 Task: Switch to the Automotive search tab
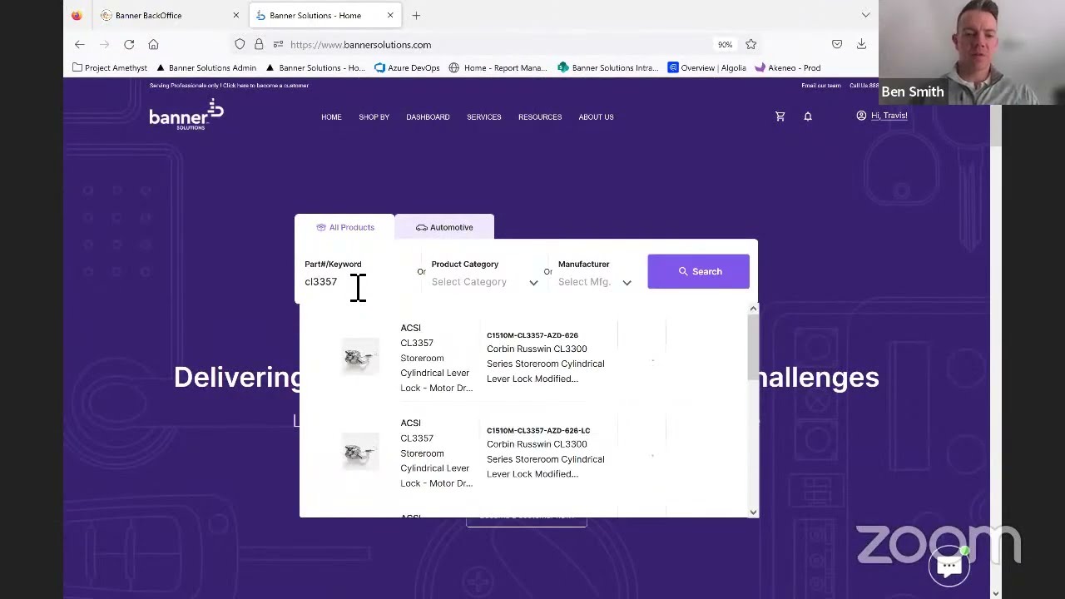tap(444, 227)
